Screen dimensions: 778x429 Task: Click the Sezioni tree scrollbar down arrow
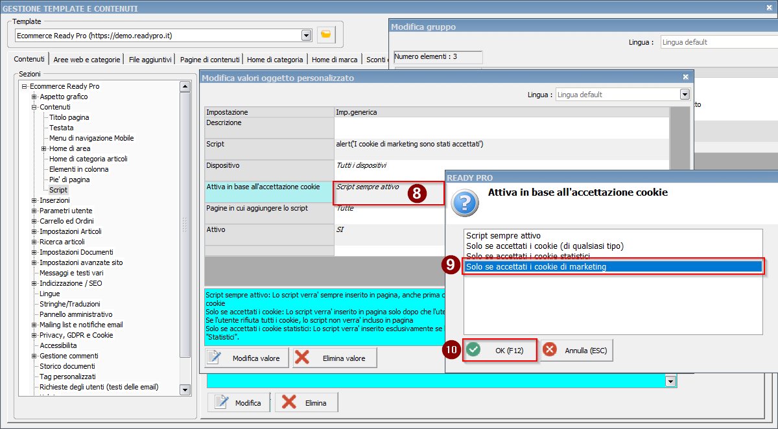tap(185, 389)
